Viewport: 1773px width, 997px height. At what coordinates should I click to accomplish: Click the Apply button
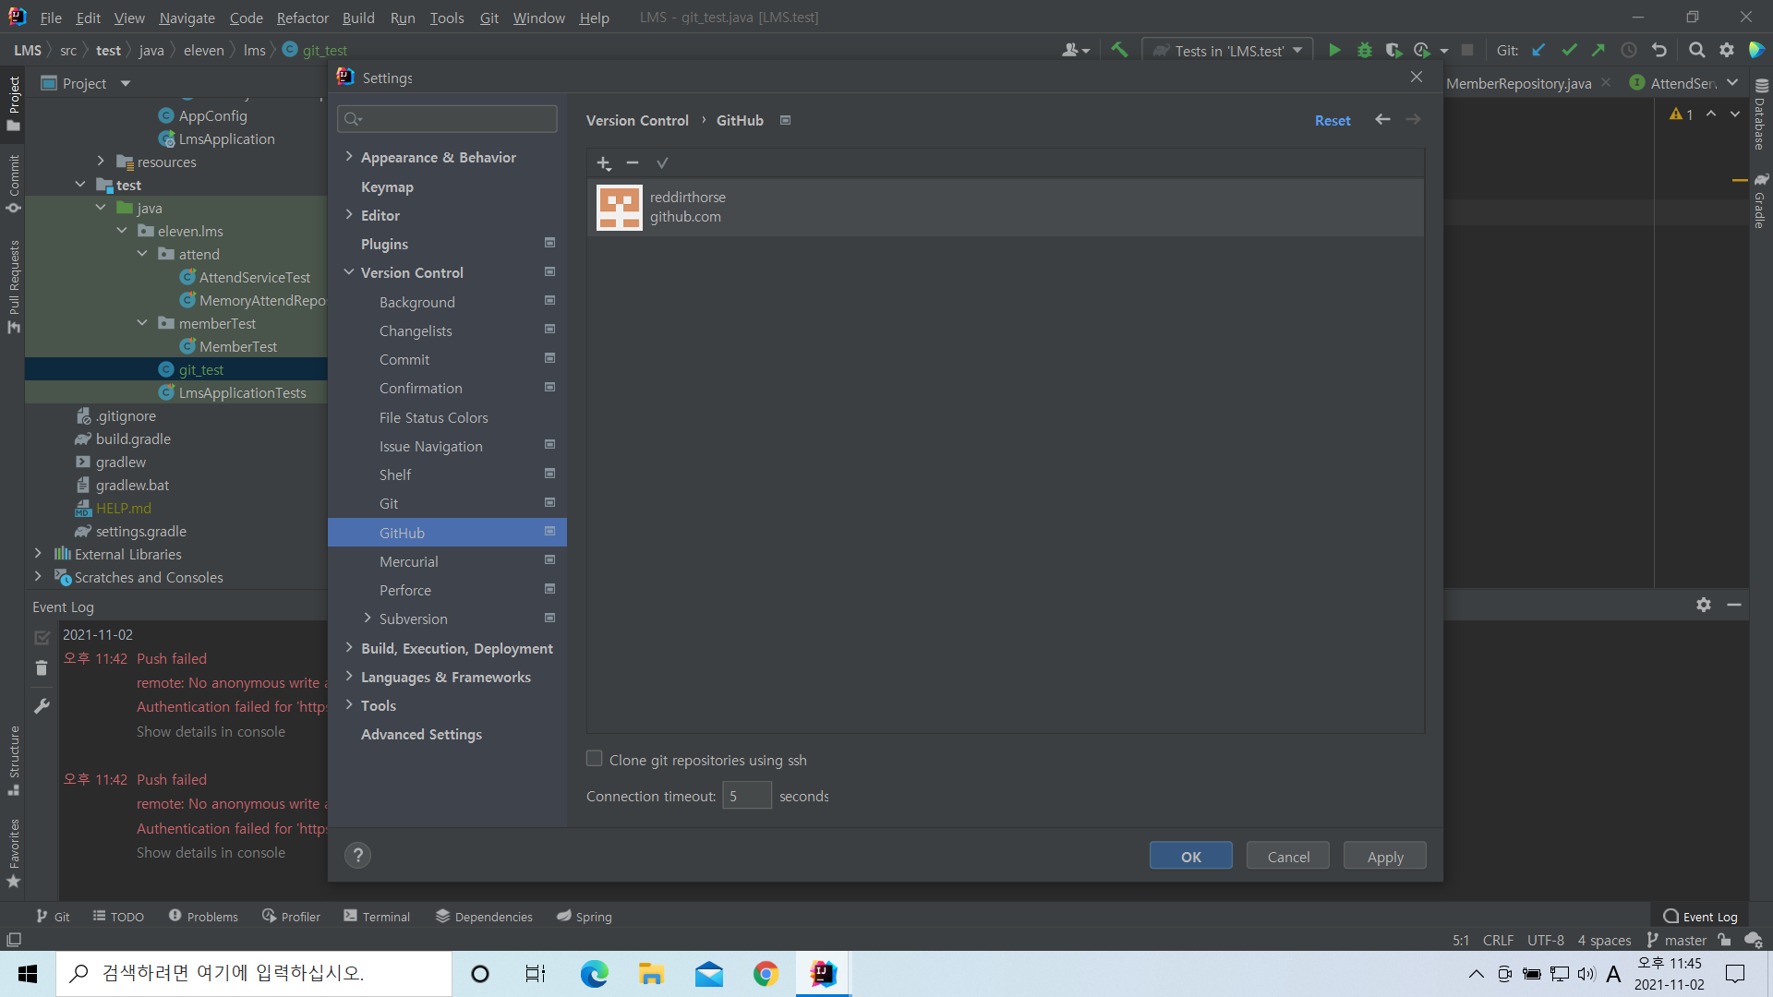click(1384, 857)
